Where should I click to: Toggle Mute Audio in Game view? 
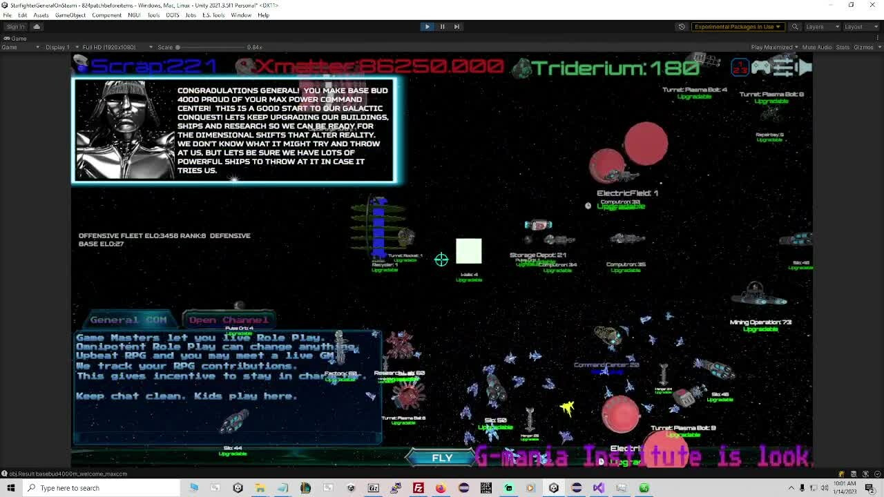point(817,47)
